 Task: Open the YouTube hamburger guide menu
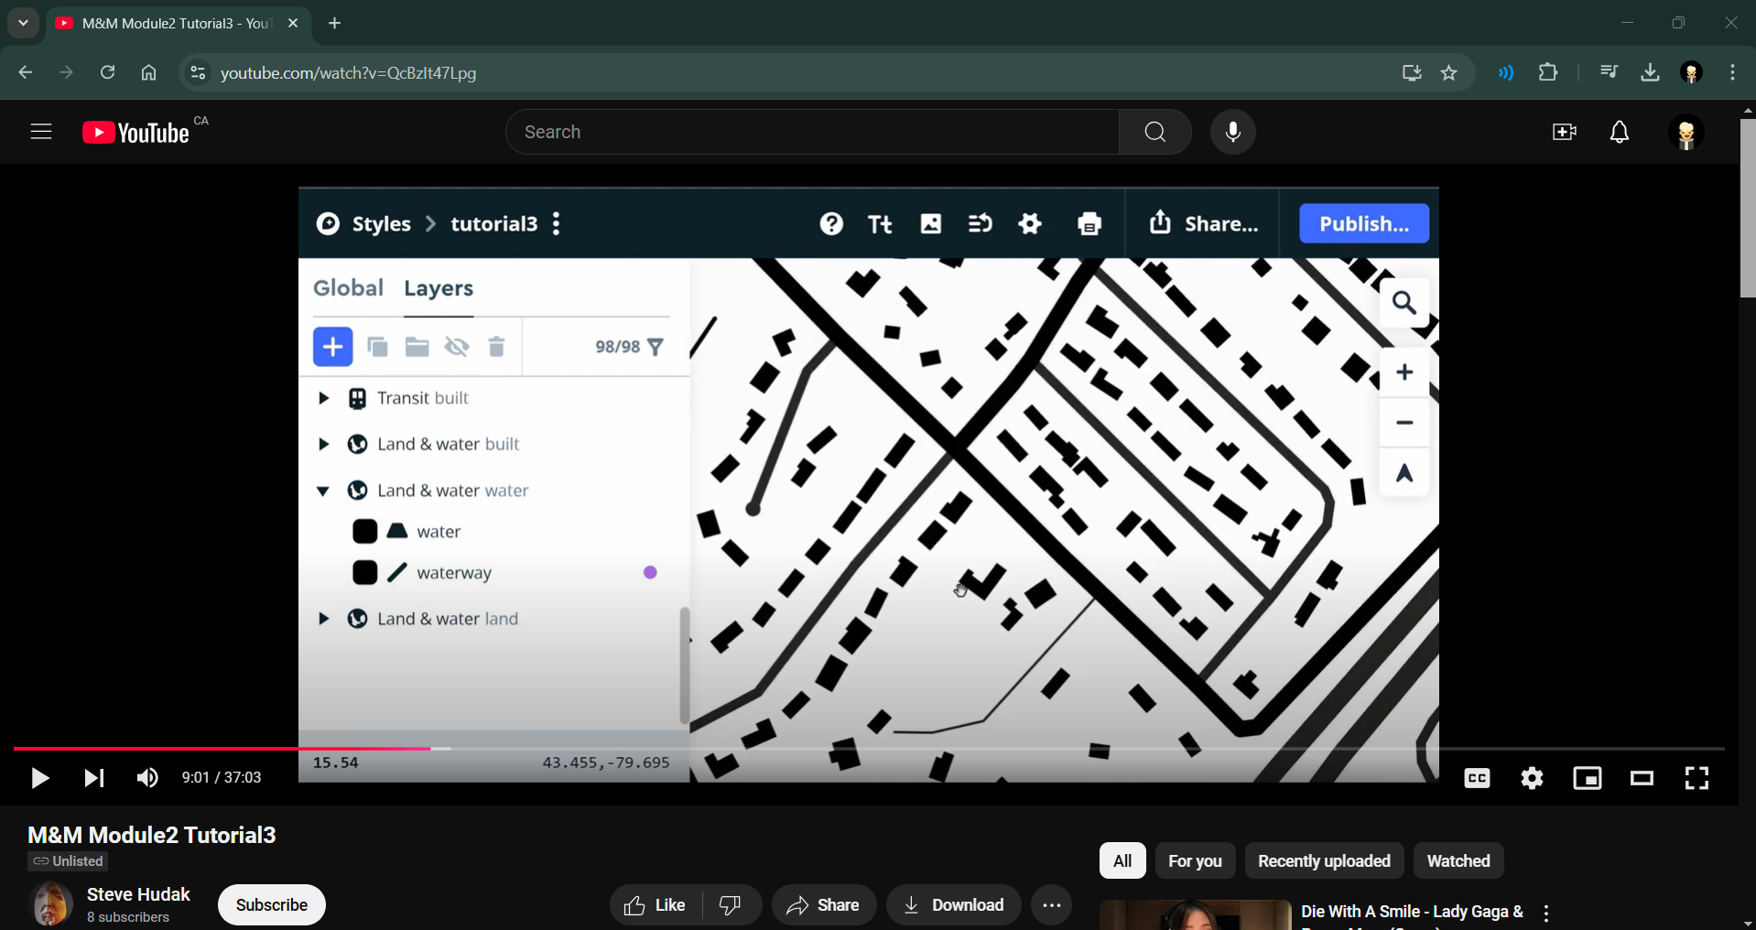(x=41, y=133)
